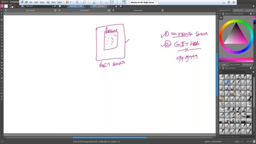Close the first Unnamed document tab
This screenshot has width=256, height=144.
[55, 10]
